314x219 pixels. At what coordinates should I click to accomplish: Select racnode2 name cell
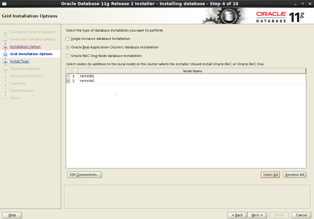click(x=192, y=81)
